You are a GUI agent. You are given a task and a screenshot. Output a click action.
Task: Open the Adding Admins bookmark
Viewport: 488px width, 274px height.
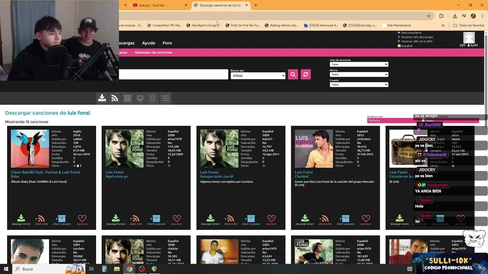pyautogui.click(x=281, y=25)
